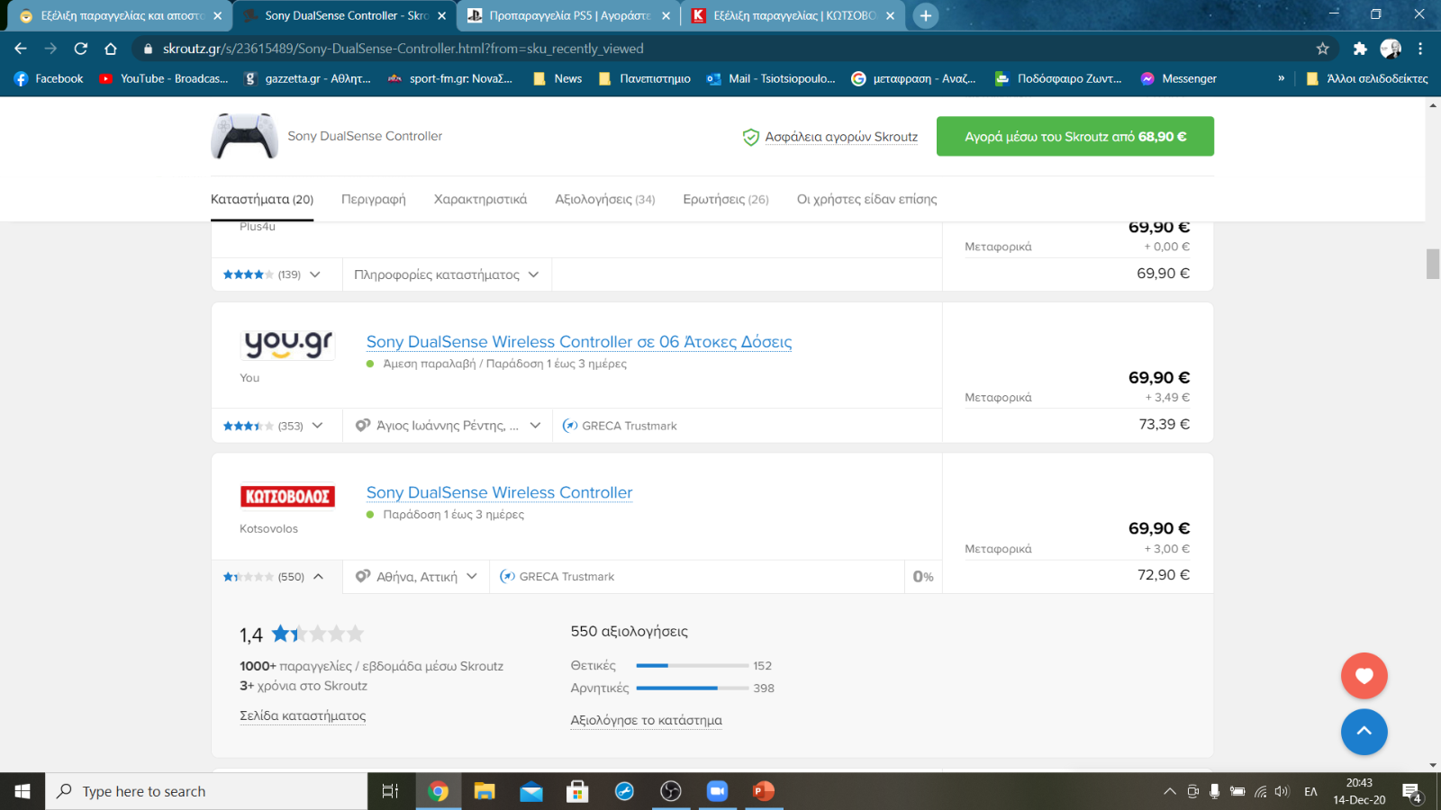Expand Αθήνα, Αττική location dropdown
Screen dimensions: 1441x810
pos(416,577)
